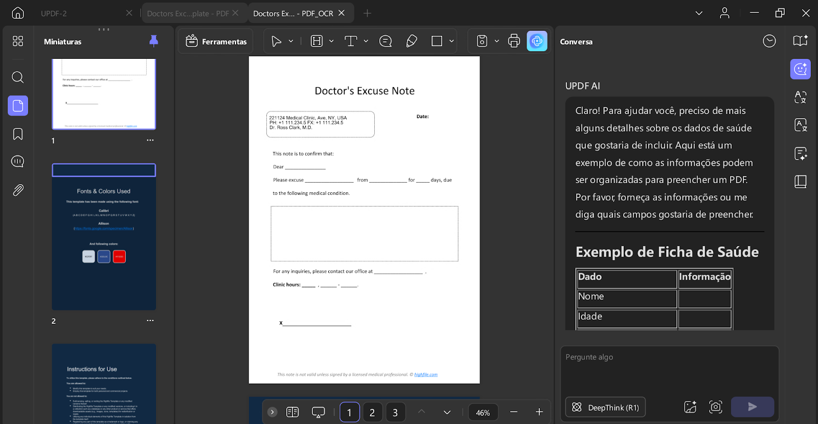Open the stamp tool
The image size is (818, 424).
pos(482,41)
